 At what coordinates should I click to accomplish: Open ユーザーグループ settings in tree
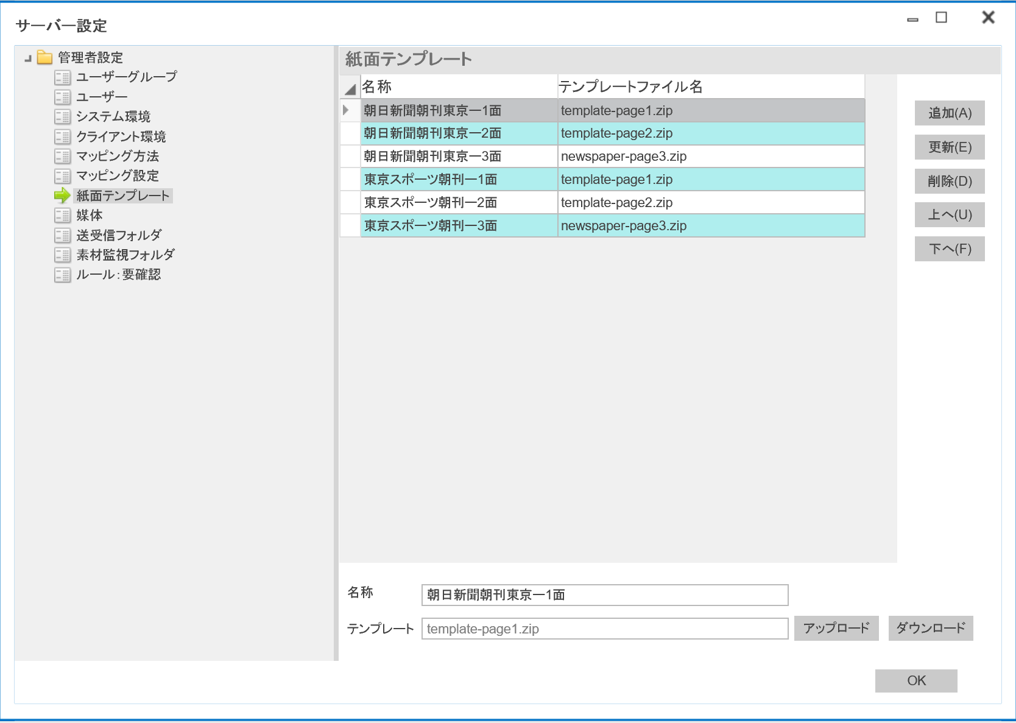pyautogui.click(x=126, y=77)
